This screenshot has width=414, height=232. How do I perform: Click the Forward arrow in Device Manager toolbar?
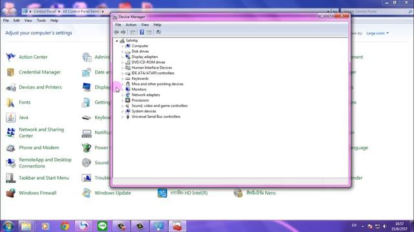[x=124, y=32]
